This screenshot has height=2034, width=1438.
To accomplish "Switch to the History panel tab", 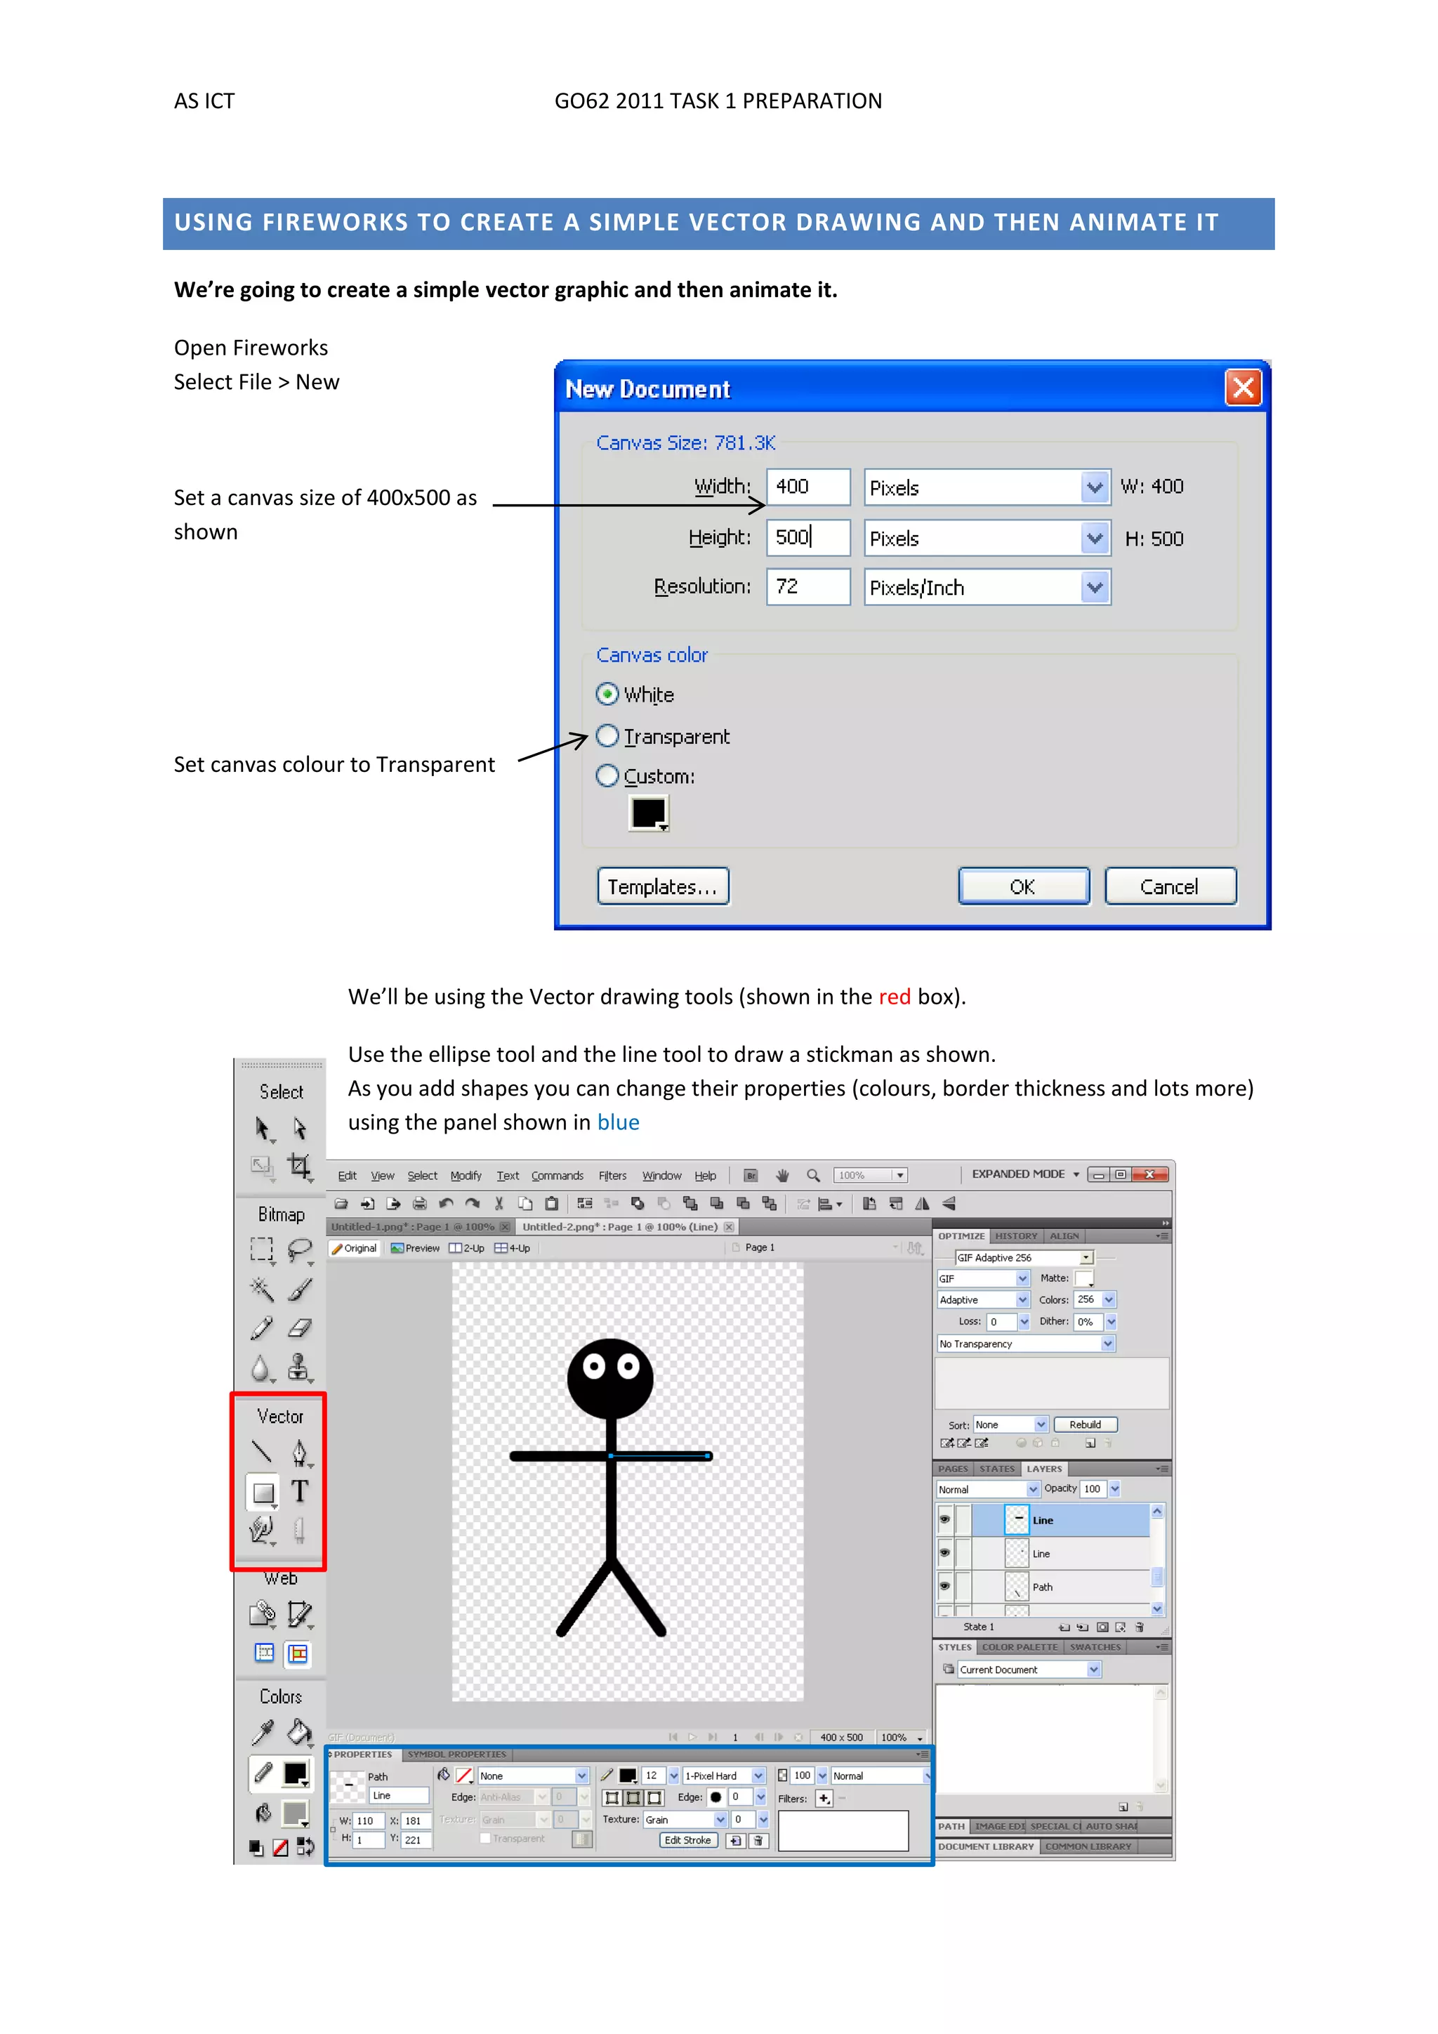I will click(x=1015, y=1236).
